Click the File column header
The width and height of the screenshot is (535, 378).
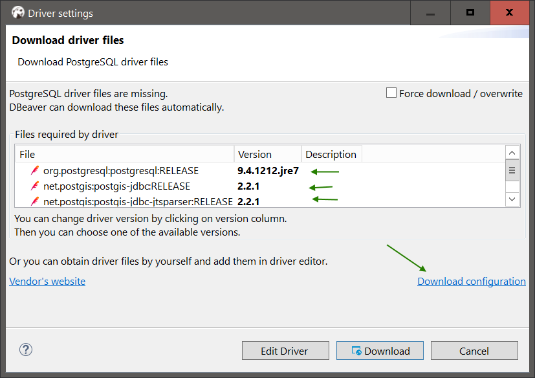[125, 154]
